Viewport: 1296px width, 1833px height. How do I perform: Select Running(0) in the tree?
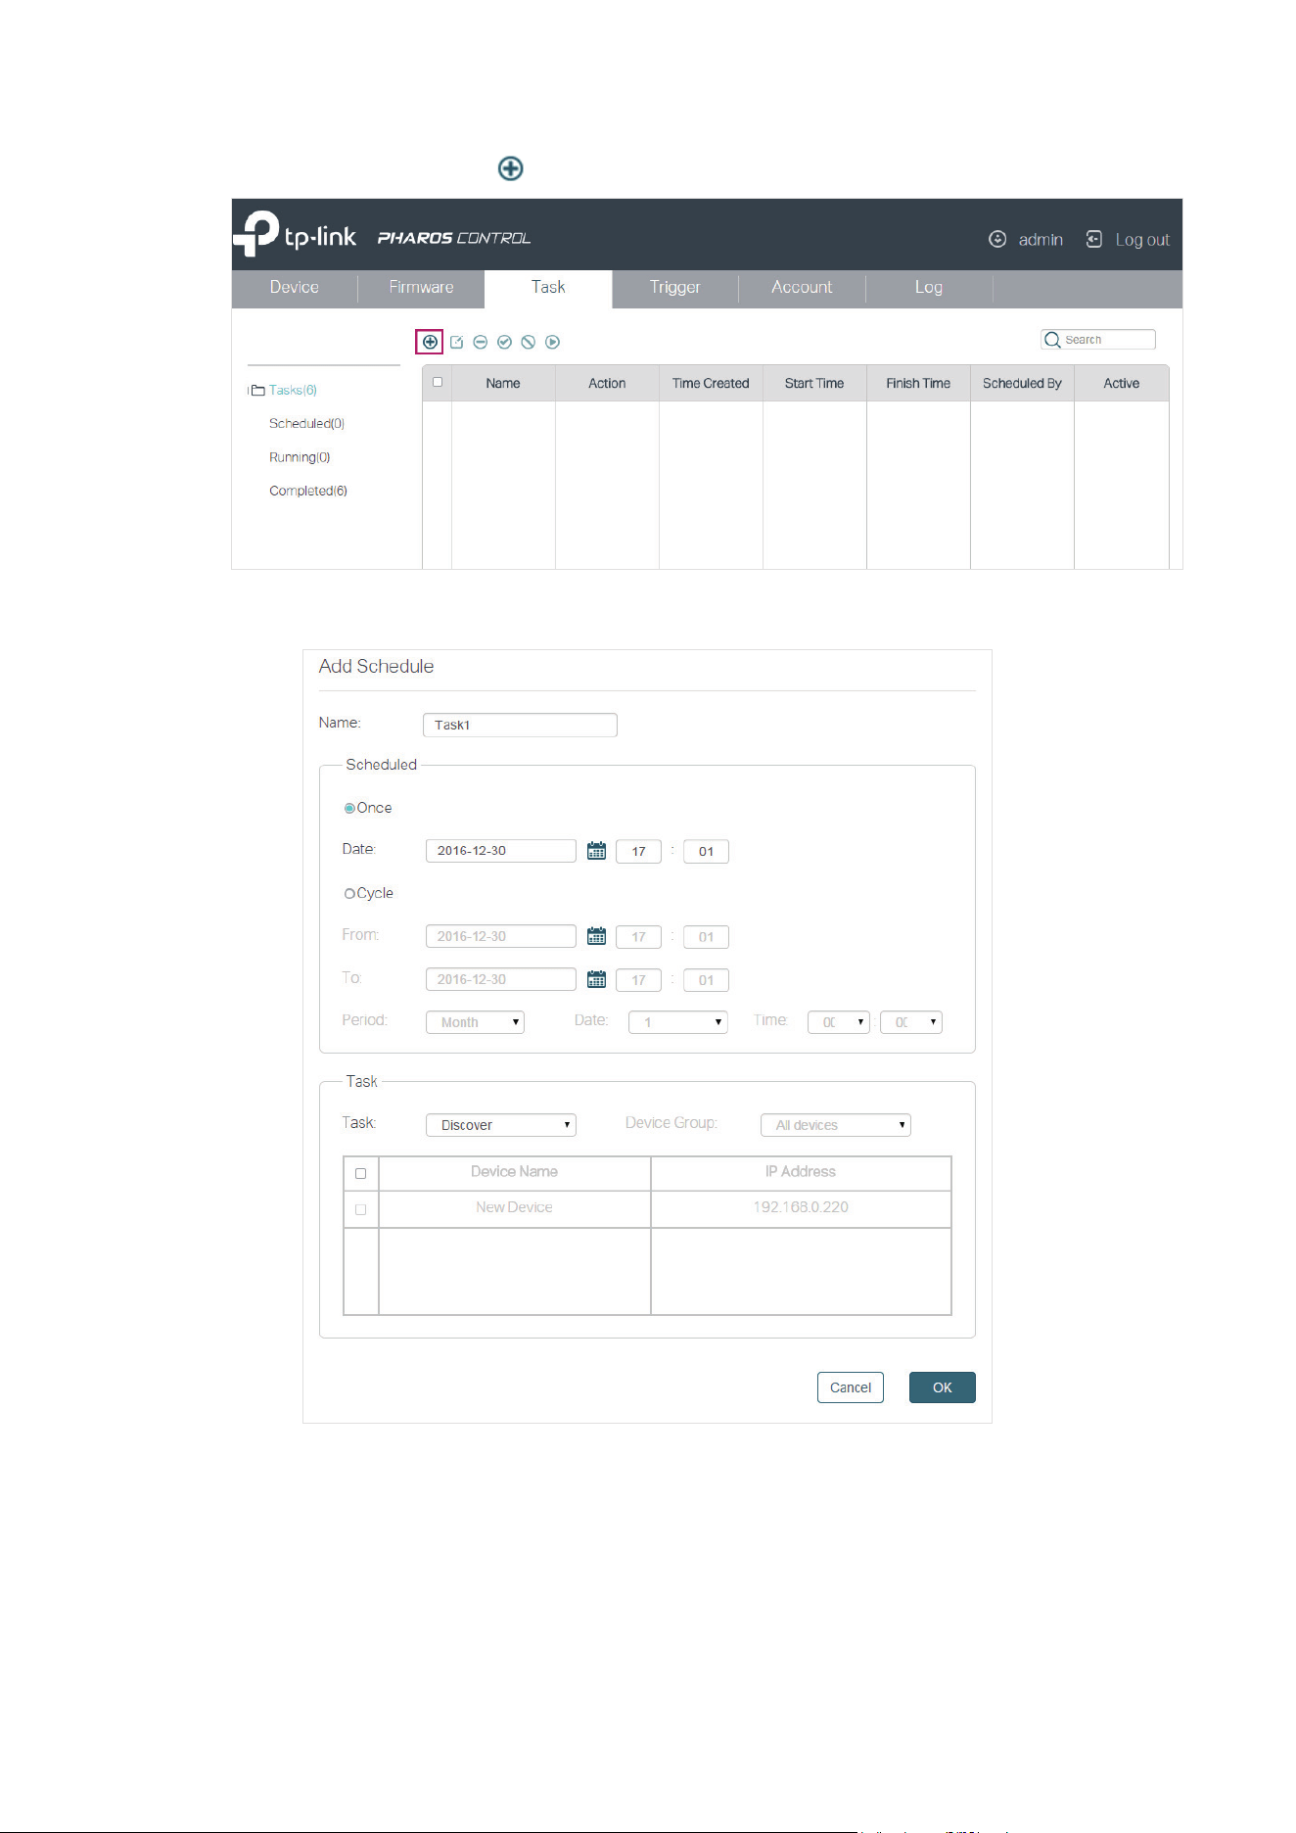click(x=300, y=457)
